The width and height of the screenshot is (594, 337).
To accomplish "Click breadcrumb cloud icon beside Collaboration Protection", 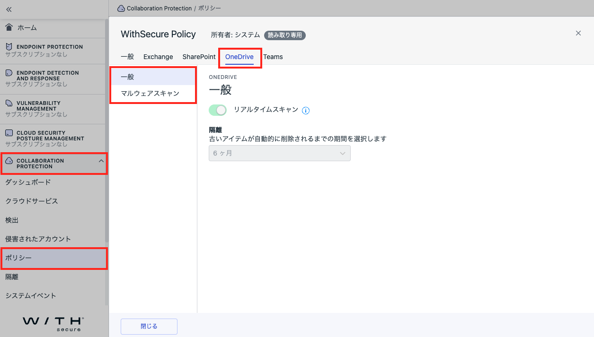I will click(121, 9).
